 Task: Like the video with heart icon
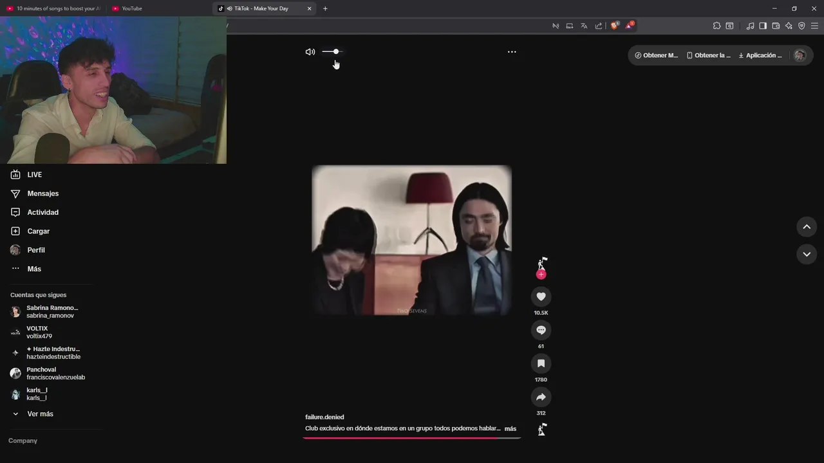541,296
